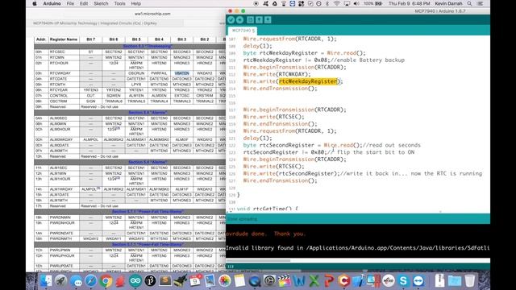Click the 'void rtcGetTime()' line
Viewport: 516px width, 290px height.
pos(267,209)
